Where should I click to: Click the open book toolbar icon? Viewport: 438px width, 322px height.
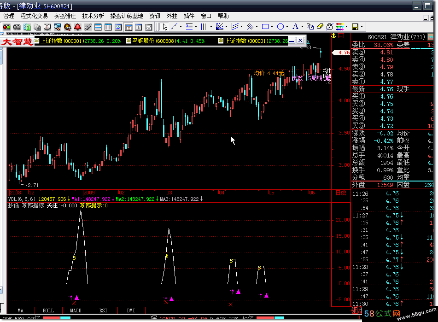[47, 27]
